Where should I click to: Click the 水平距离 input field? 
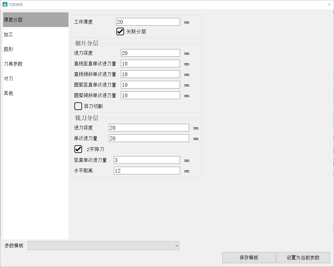pyautogui.click(x=147, y=171)
